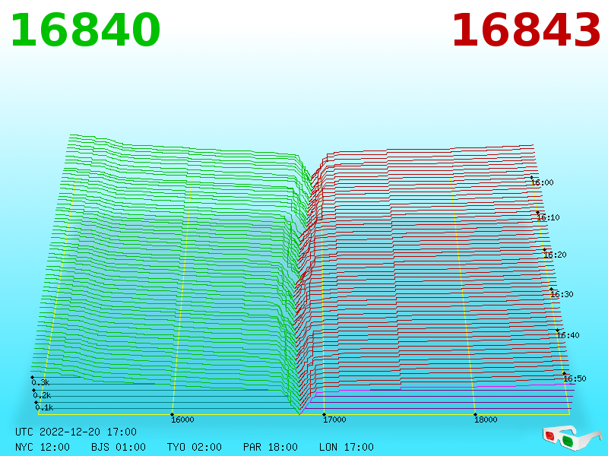Click the 0.1k depth axis label
The image size is (608, 456).
(x=44, y=407)
